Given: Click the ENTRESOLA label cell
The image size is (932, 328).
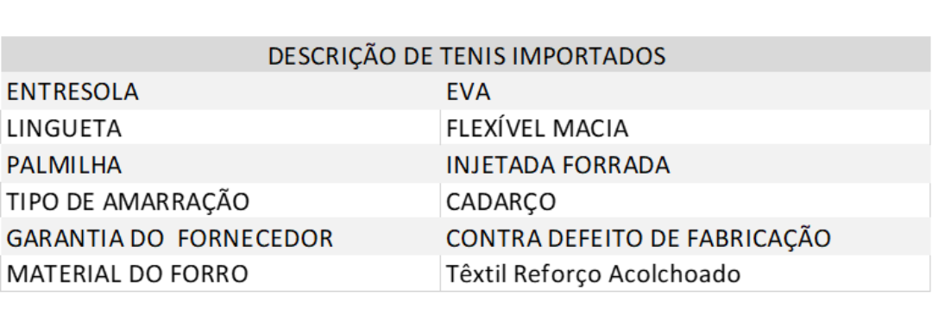Looking at the screenshot, I should pos(221,91).
